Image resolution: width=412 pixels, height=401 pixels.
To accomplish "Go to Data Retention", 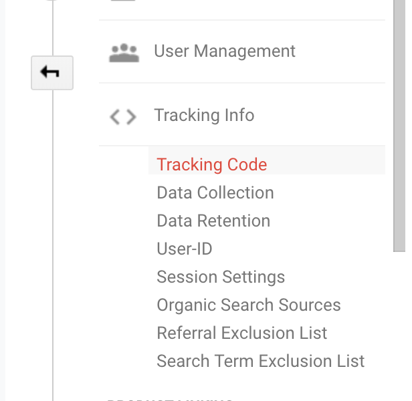I will (213, 221).
